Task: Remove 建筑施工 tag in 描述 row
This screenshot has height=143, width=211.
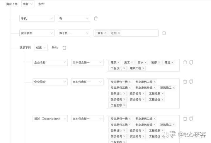Action: tap(174, 125)
